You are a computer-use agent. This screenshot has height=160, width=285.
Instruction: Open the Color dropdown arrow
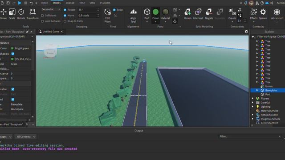click(x=155, y=22)
